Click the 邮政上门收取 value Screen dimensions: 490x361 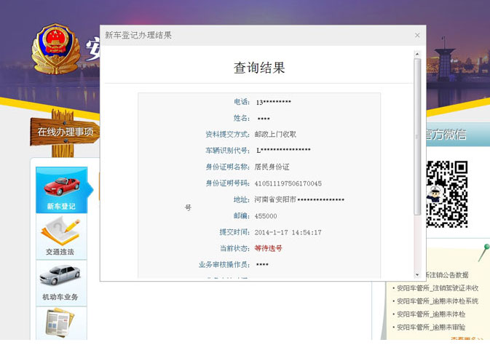point(275,134)
